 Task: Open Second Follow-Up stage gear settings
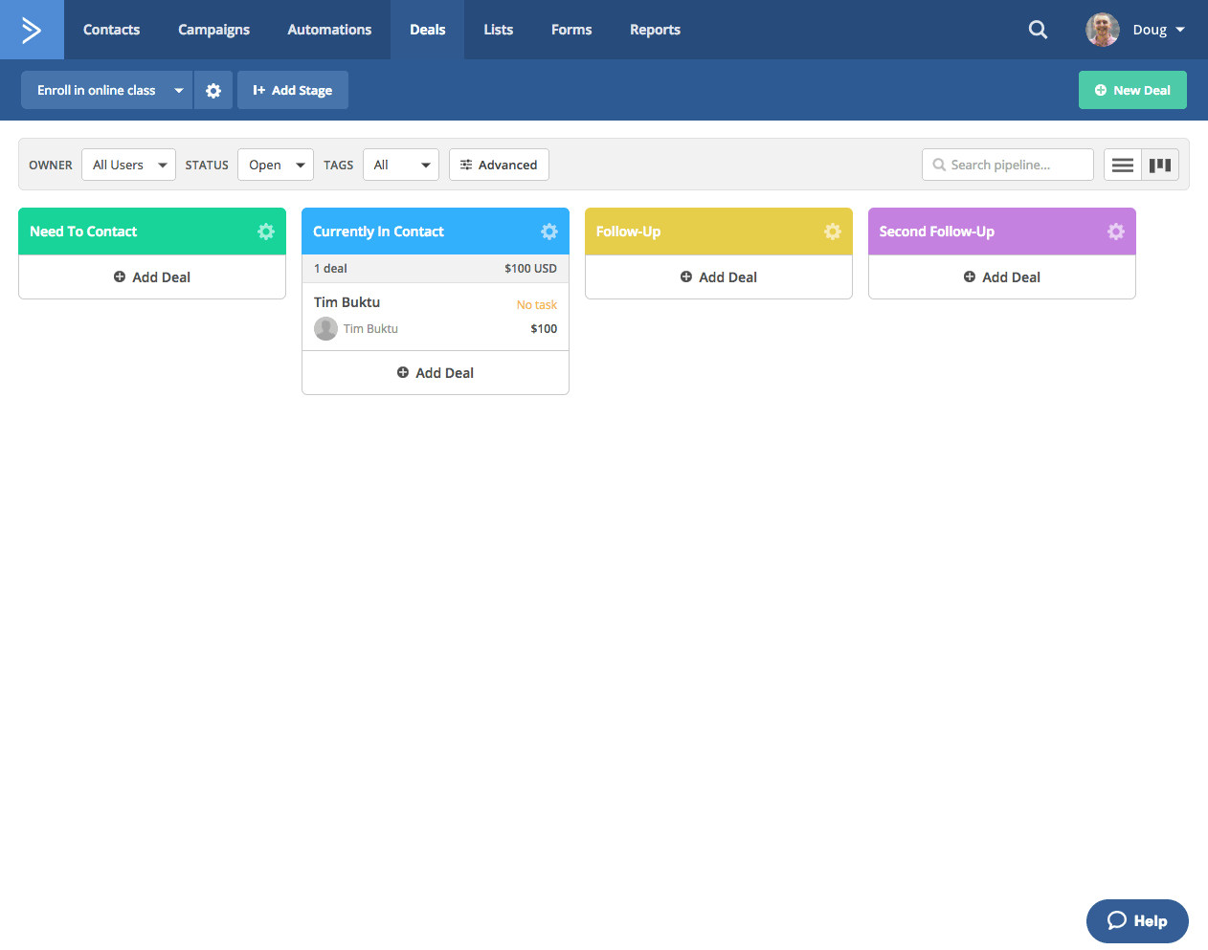[1116, 232]
